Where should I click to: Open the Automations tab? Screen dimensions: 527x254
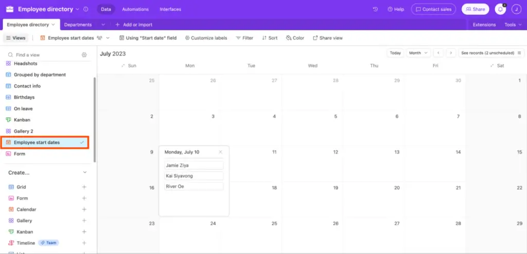coord(135,9)
